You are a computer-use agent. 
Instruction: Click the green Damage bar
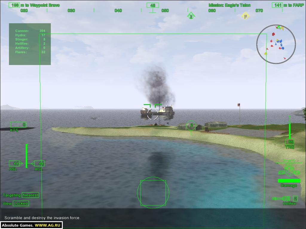tap(289, 181)
